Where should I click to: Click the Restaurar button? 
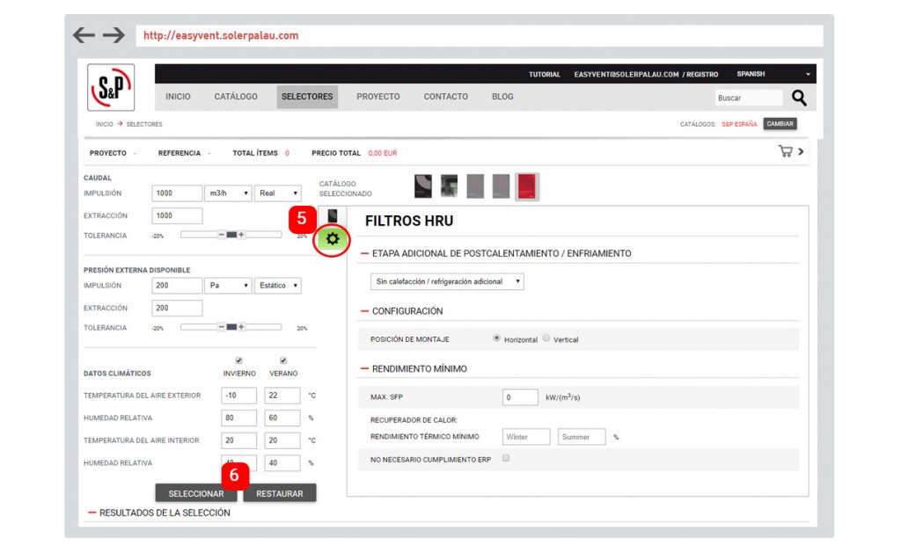click(280, 493)
